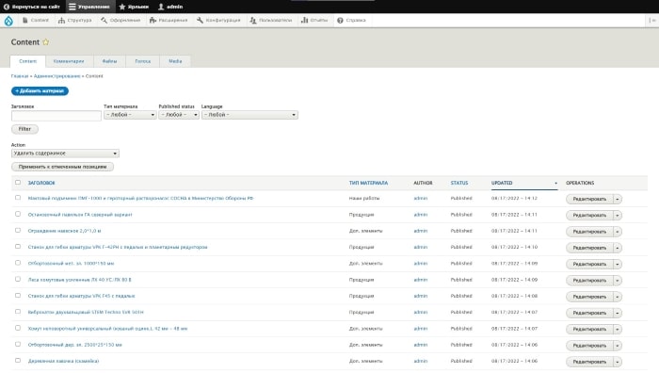Switch to the Media tab
The image size is (659, 373).
pyautogui.click(x=175, y=61)
